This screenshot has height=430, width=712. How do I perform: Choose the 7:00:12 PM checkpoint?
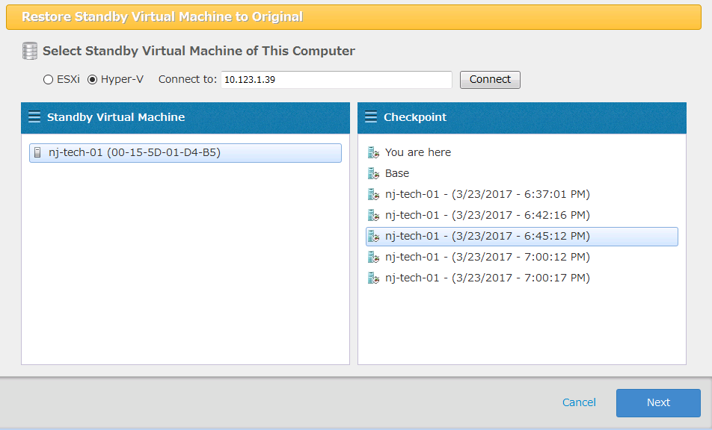click(x=487, y=257)
